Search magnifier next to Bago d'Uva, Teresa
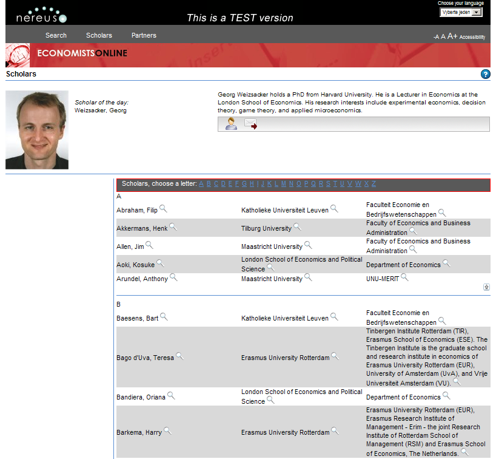 pos(179,356)
